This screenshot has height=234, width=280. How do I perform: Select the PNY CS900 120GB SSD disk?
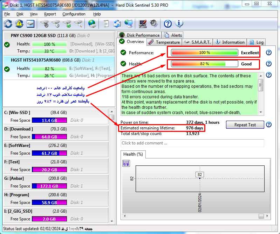click(59, 43)
